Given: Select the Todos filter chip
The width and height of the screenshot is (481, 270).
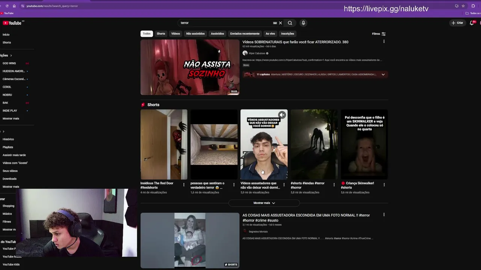Looking at the screenshot, I should 147,34.
